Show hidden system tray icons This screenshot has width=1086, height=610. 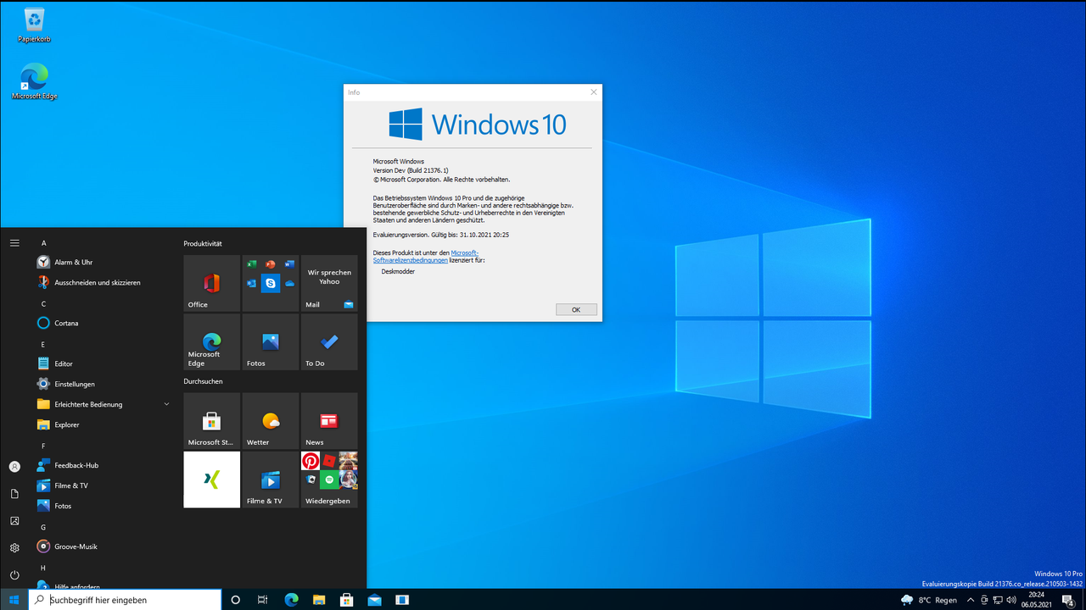tap(971, 600)
